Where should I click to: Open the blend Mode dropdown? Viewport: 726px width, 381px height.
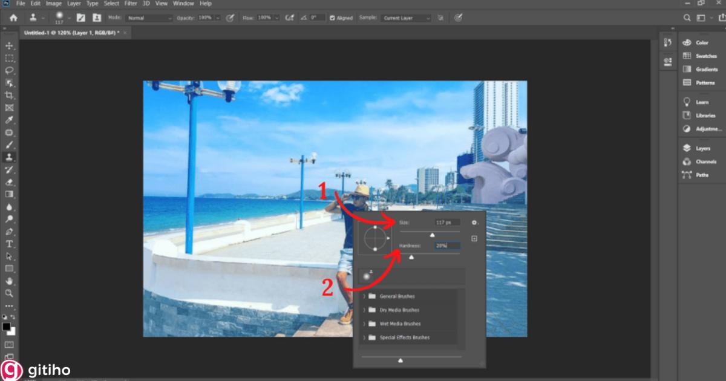148,18
